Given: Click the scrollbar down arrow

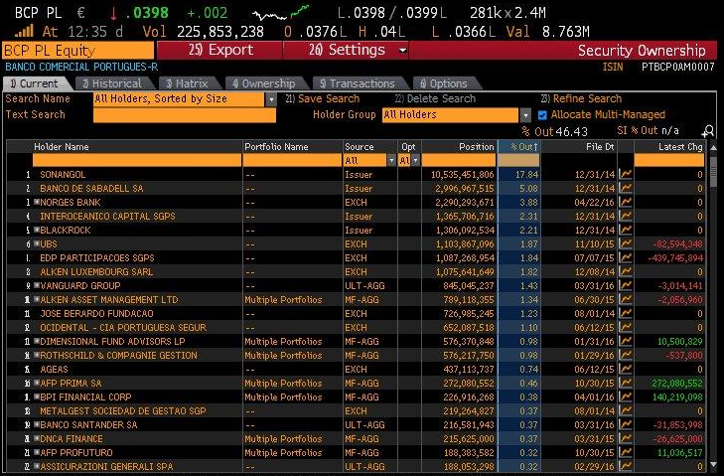Looking at the screenshot, I should click(x=714, y=464).
